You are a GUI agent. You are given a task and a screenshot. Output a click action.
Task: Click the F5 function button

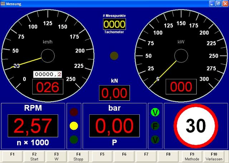102,157
